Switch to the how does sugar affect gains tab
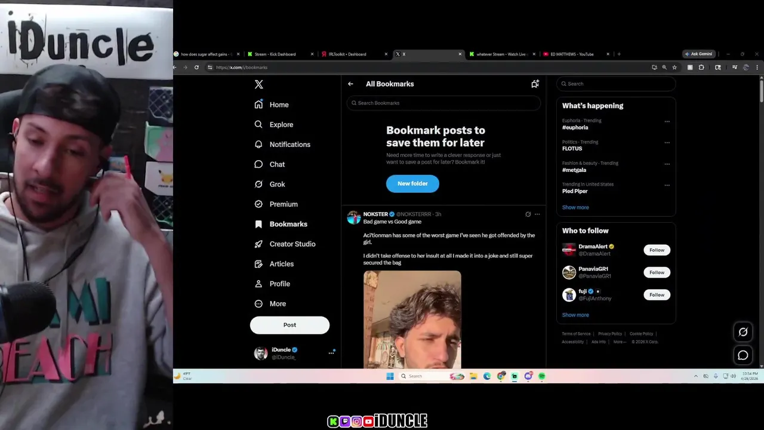 (x=207, y=54)
